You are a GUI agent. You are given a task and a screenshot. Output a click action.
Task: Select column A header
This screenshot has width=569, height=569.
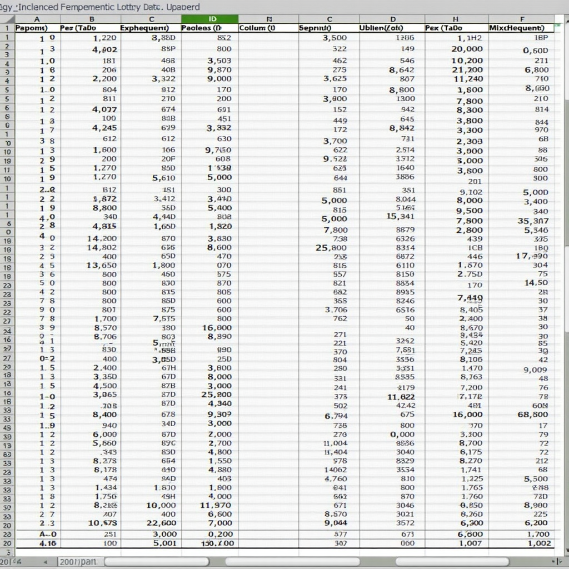coord(37,19)
